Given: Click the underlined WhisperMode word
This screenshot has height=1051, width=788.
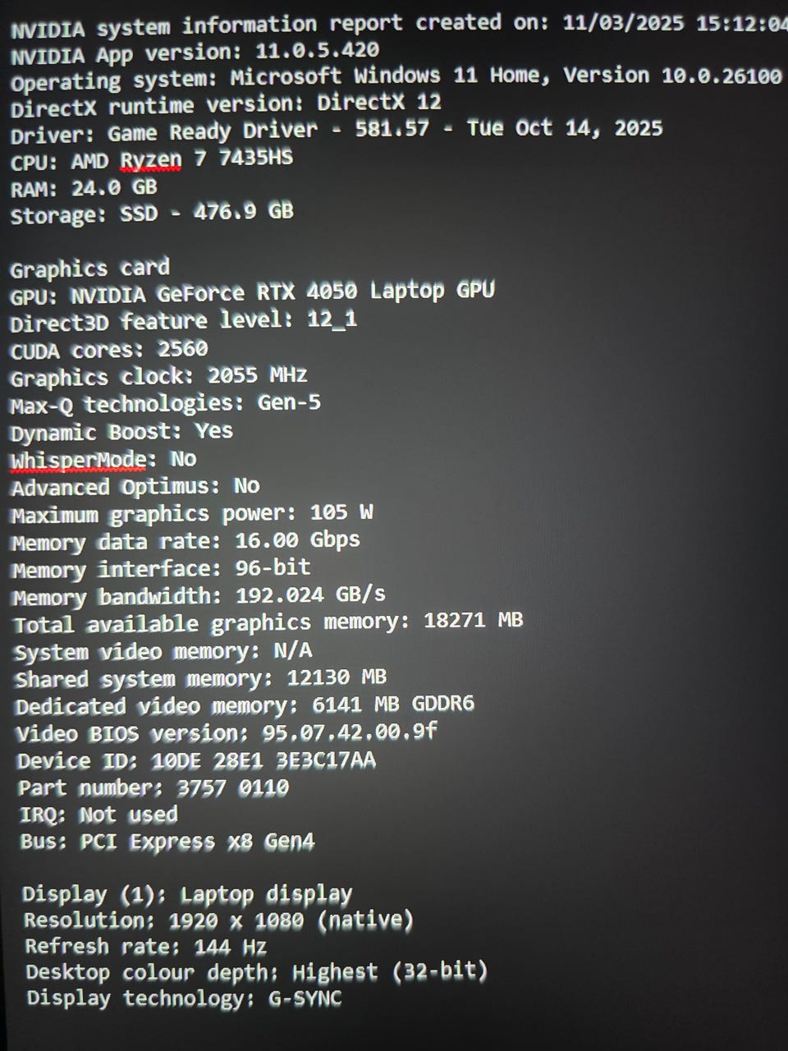Looking at the screenshot, I should click(79, 460).
